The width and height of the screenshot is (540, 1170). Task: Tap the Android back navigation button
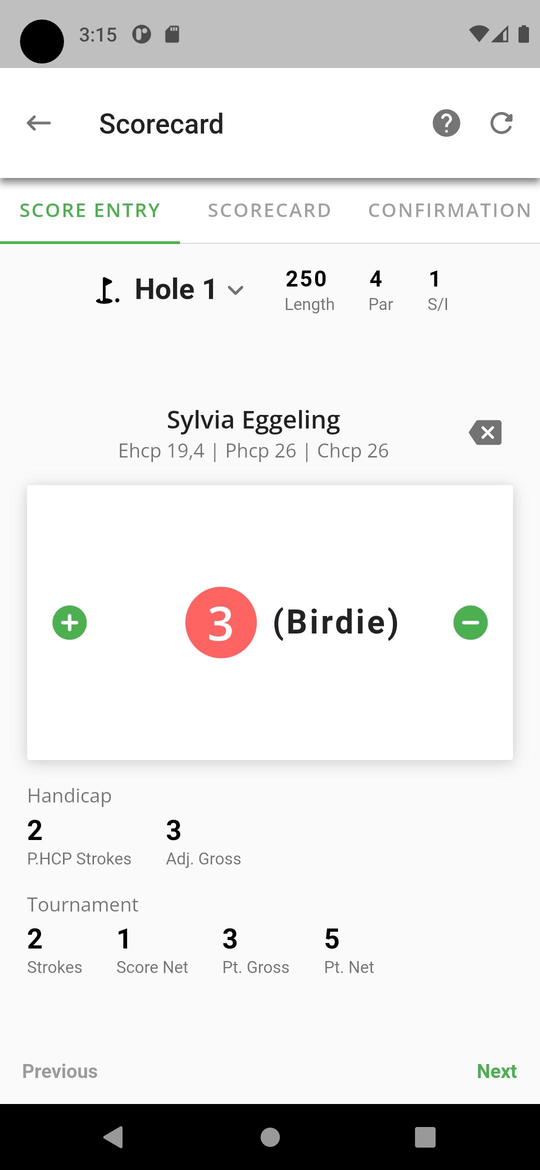pyautogui.click(x=113, y=1137)
